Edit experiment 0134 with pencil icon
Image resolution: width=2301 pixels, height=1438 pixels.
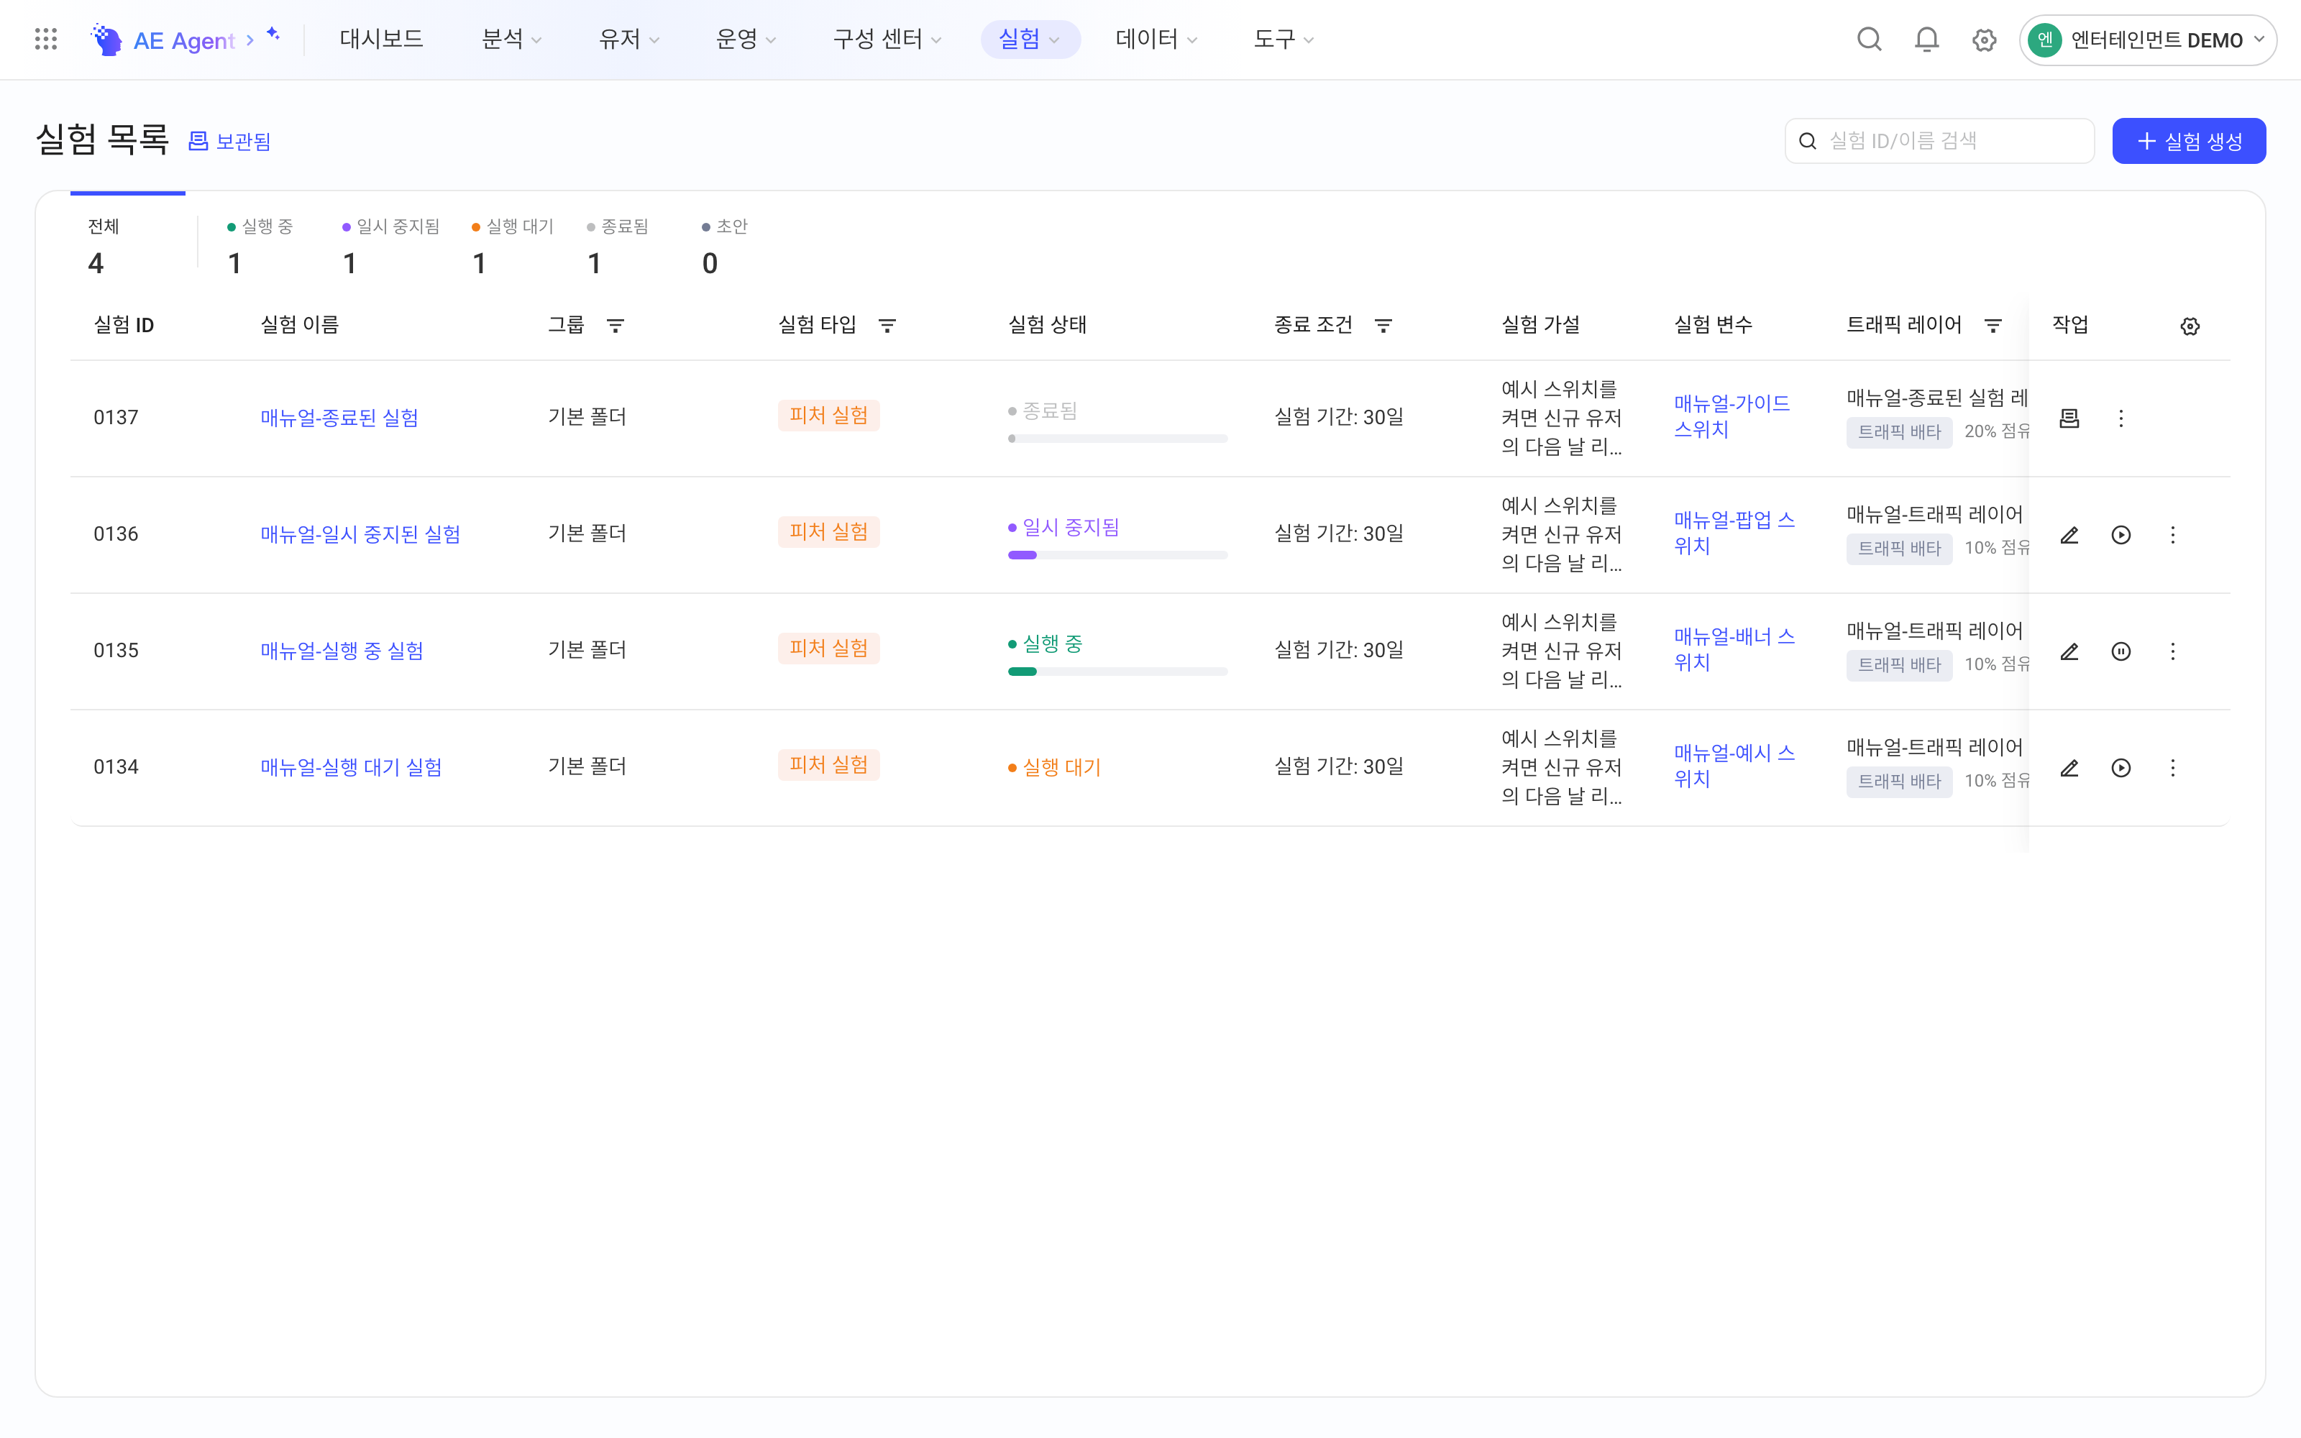pyautogui.click(x=2069, y=769)
